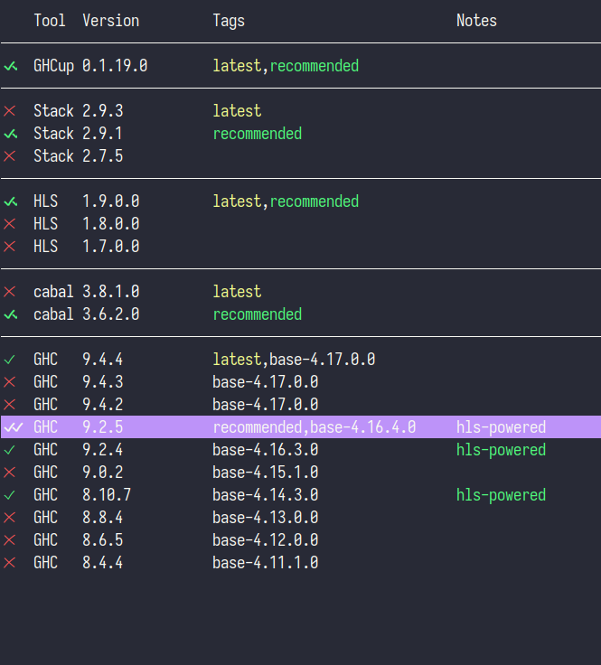Click 'latest,base-4.17.0.0' tags of GHC 9.4.4

tap(294, 360)
